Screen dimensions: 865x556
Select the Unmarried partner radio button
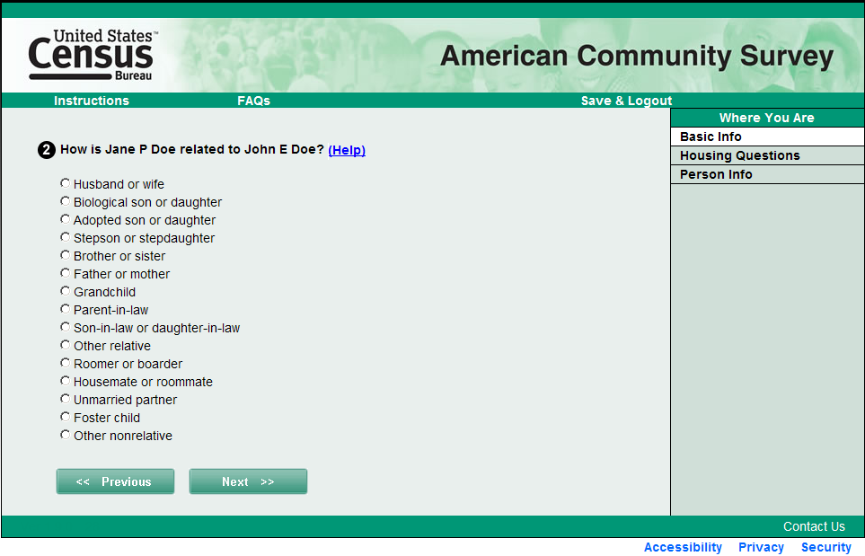coord(65,399)
